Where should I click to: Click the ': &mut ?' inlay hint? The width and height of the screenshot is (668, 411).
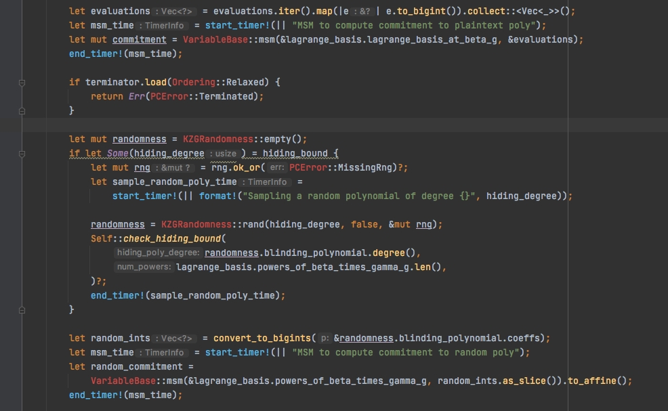[x=175, y=168]
